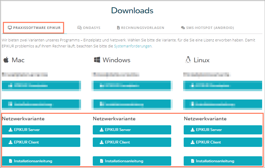265x168 pixels.
Task: Download EPIKUR Client for Windows
Action: point(132,142)
